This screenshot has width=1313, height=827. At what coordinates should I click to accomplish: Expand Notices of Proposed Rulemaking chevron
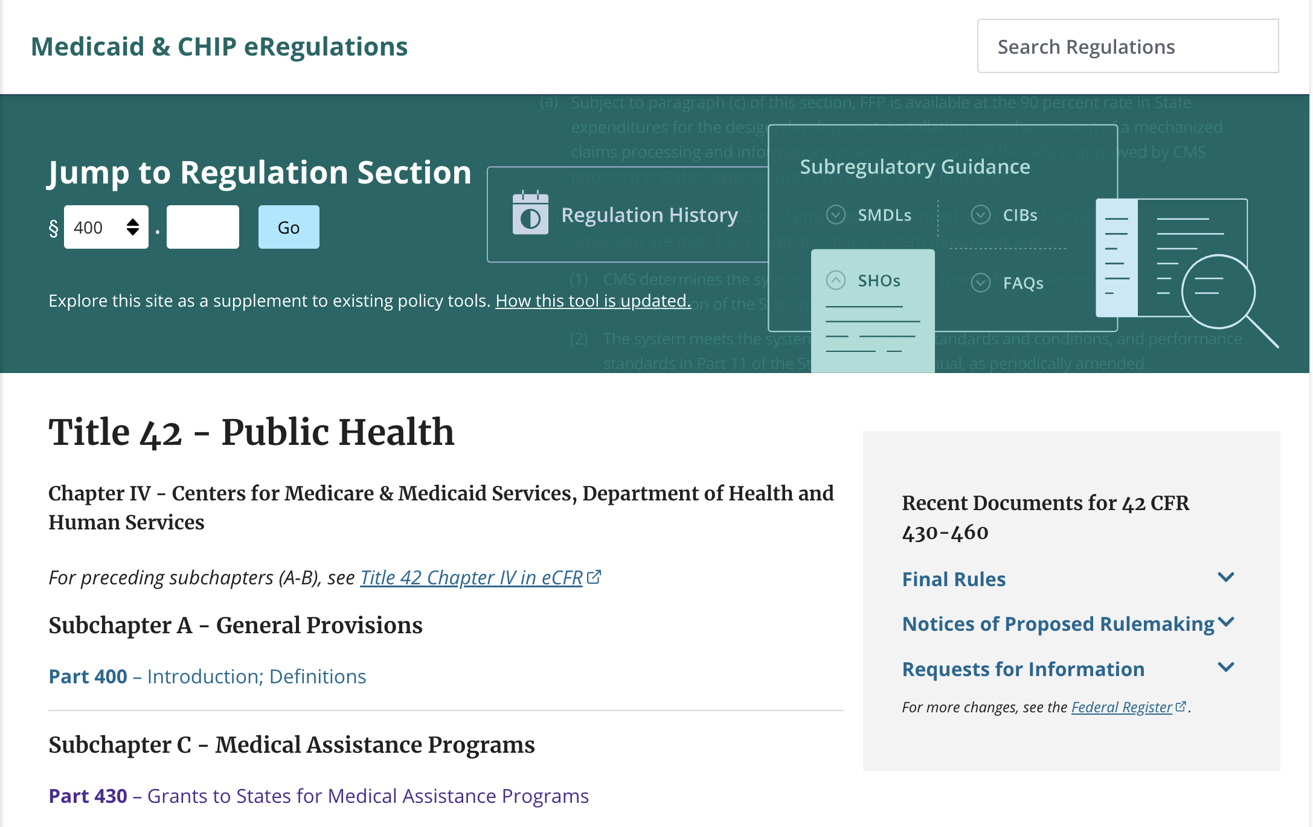1226,622
